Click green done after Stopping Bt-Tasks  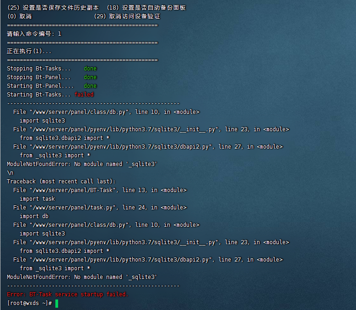tap(90, 69)
